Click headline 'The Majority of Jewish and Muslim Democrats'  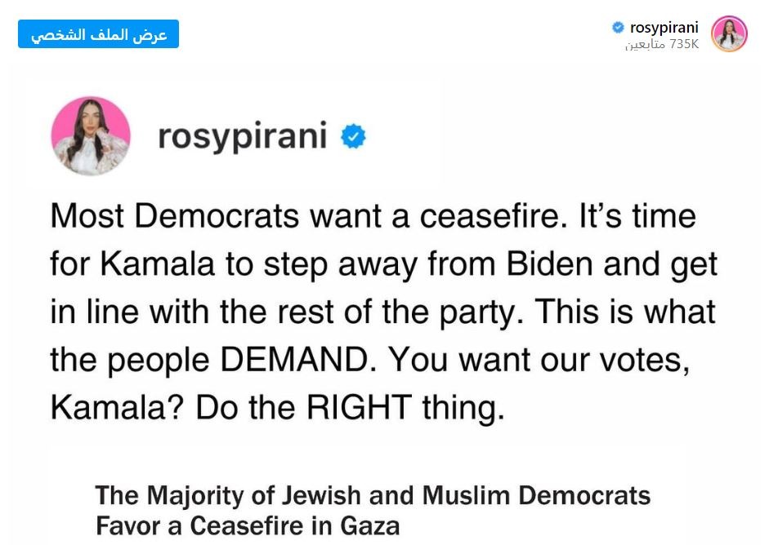[x=373, y=495]
